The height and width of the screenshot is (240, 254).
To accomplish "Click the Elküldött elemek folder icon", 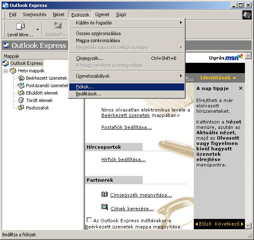I will (x=21, y=93).
